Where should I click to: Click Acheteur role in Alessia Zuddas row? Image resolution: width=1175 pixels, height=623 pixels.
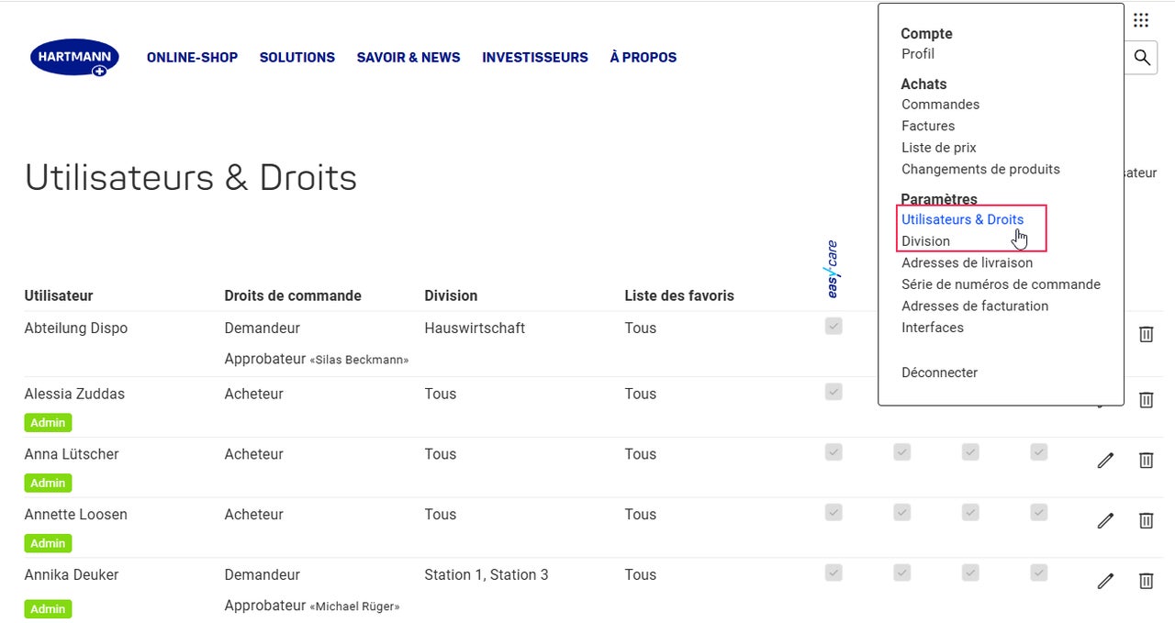(254, 394)
